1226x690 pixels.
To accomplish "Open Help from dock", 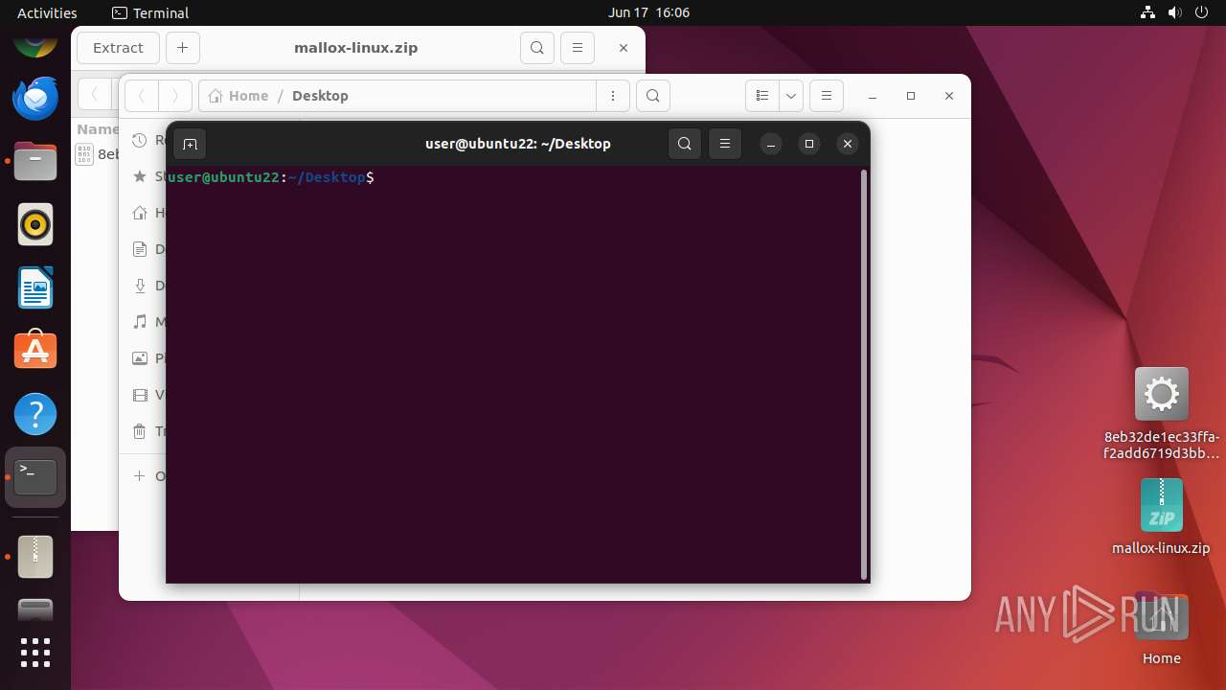I will pyautogui.click(x=35, y=414).
